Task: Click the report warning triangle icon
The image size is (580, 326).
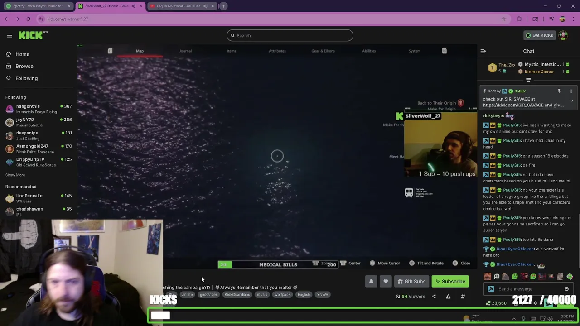Action: tap(448, 297)
